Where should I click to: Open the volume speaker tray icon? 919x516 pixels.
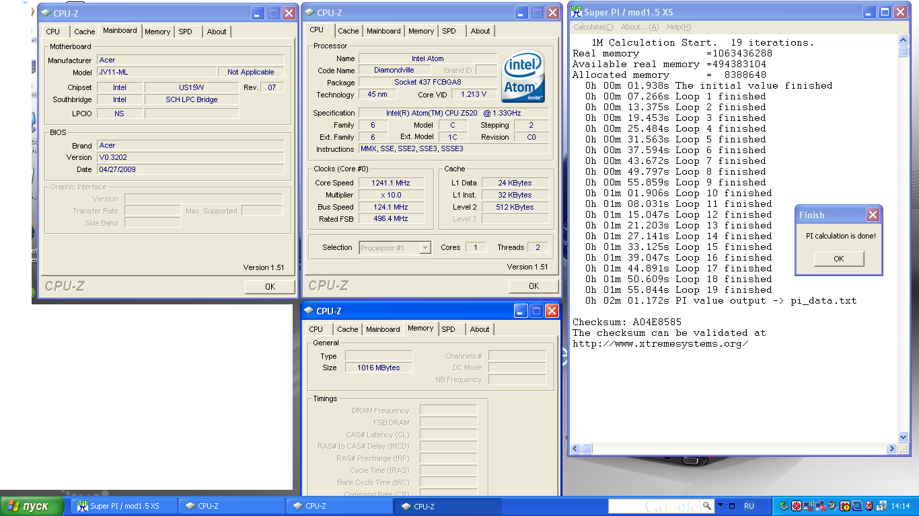tap(833, 506)
